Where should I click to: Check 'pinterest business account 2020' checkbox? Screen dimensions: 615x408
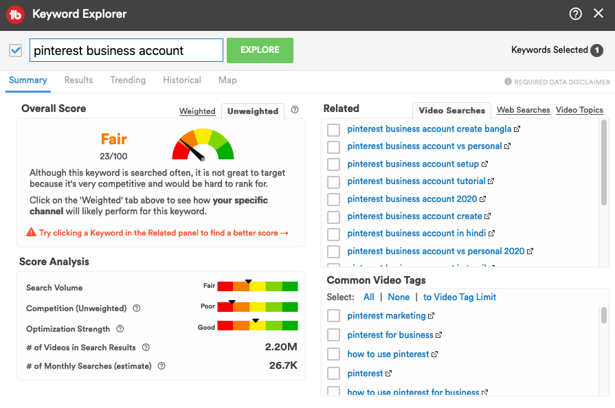333,199
